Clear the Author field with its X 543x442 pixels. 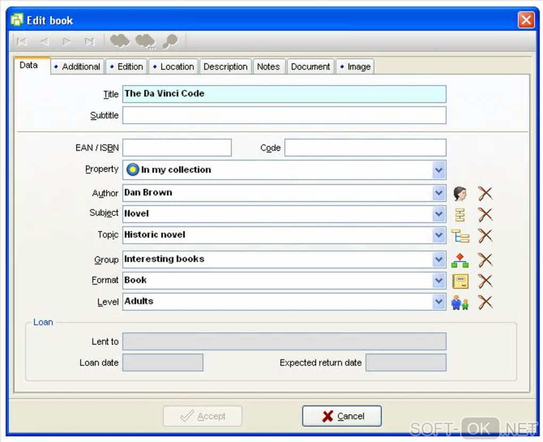point(485,193)
